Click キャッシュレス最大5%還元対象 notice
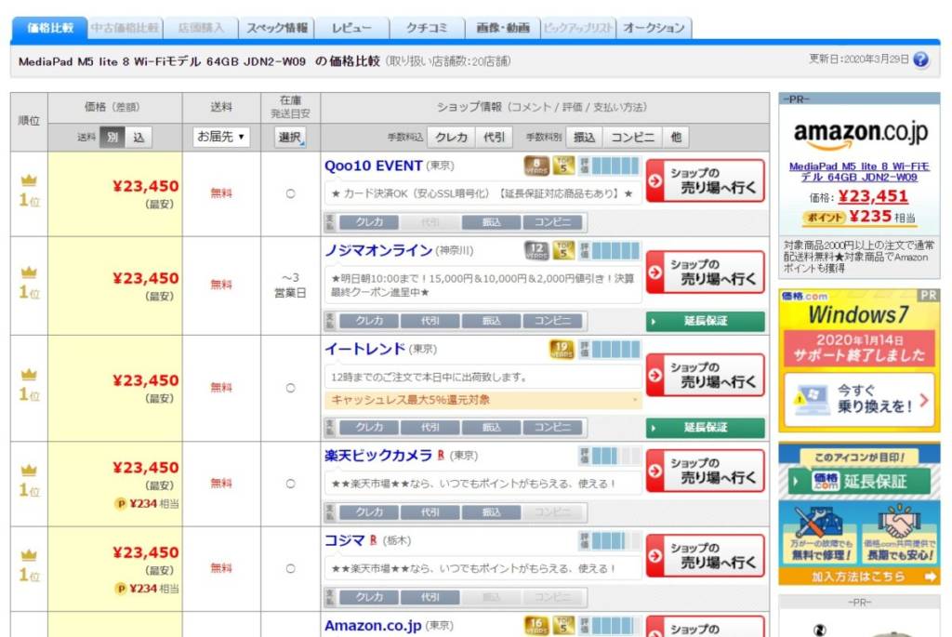952x637 pixels. tap(483, 400)
